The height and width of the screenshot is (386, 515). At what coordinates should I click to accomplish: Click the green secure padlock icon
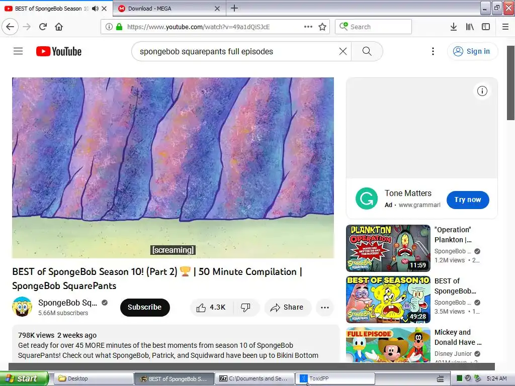click(x=119, y=27)
